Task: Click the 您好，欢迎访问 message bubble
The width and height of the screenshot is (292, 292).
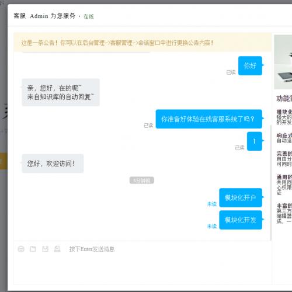Action: point(53,164)
